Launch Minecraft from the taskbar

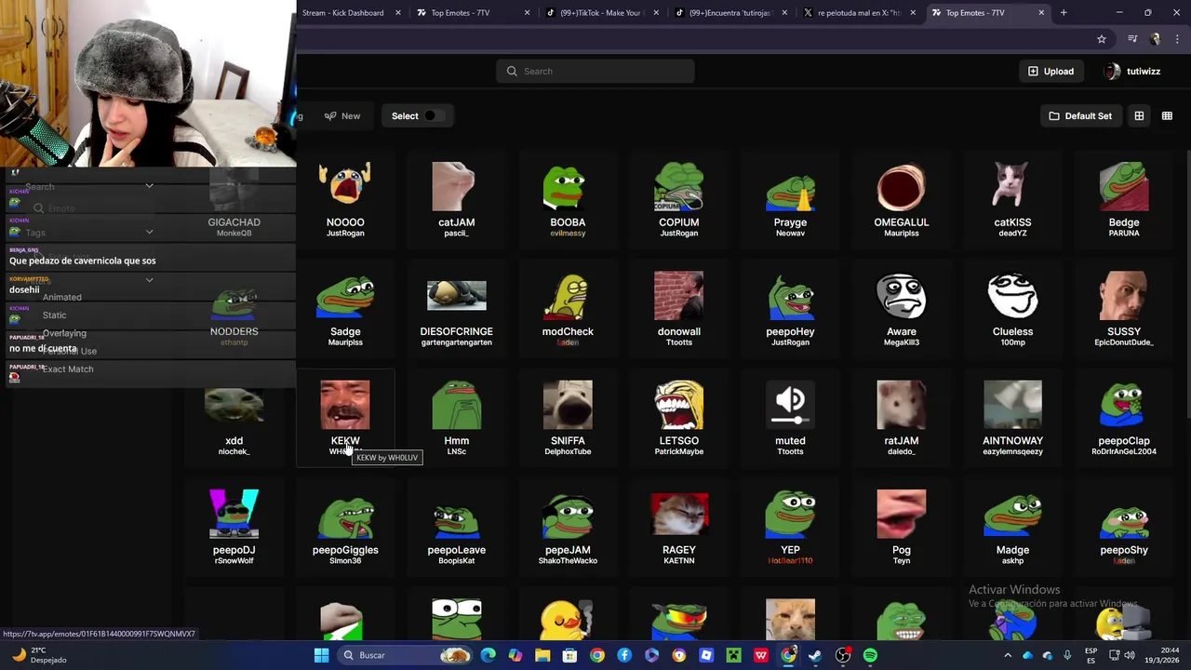pyautogui.click(x=733, y=655)
